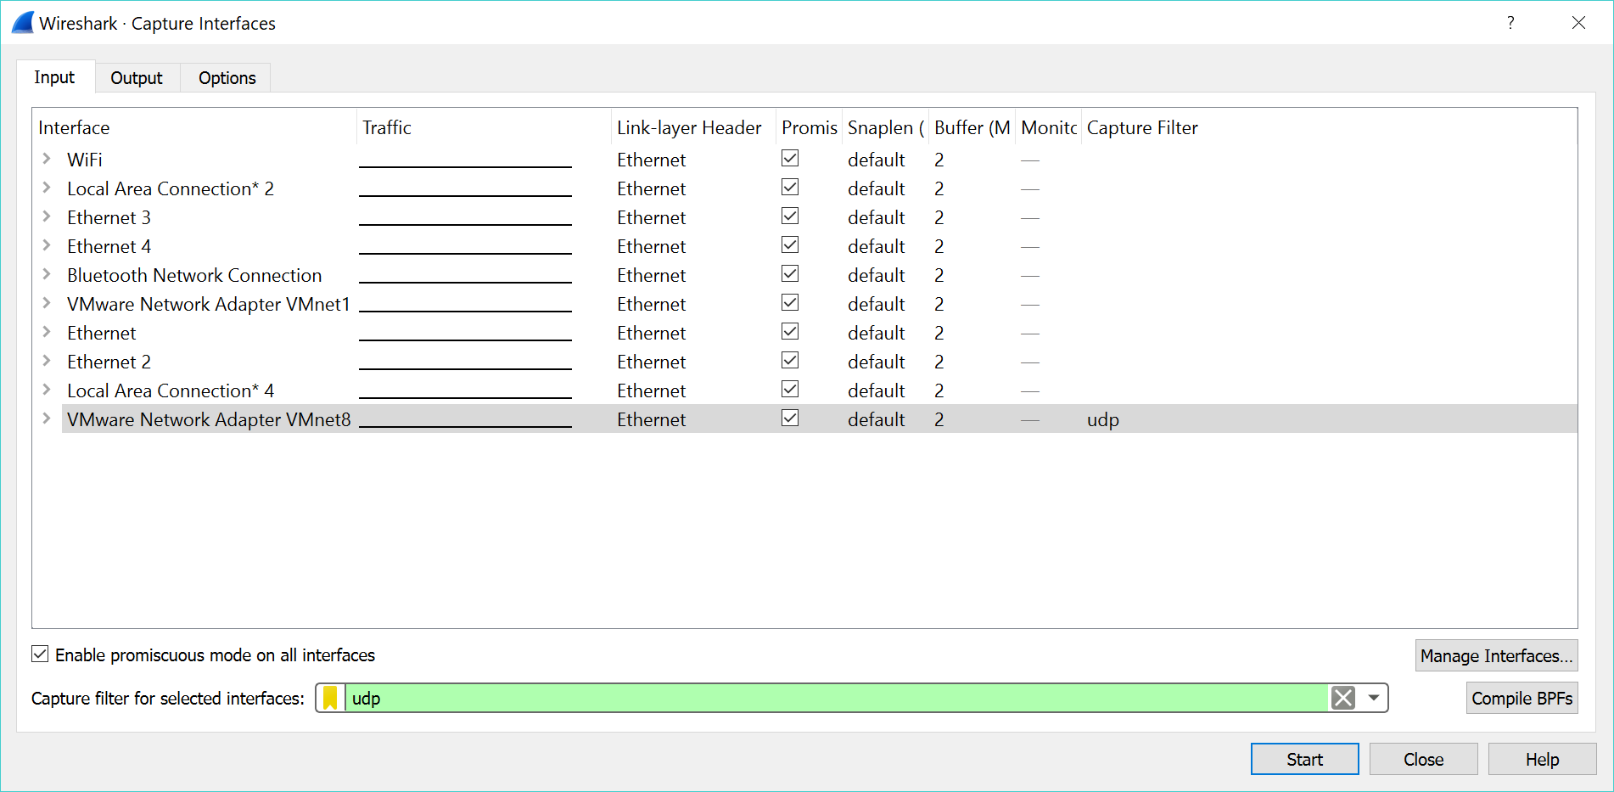Click the default snaplen value for WiFi
Screen dimensions: 1614x792
[877, 160]
